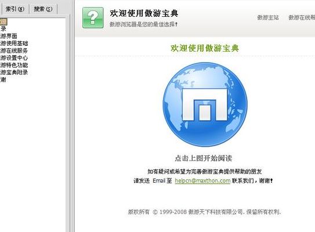The height and width of the screenshot is (232, 315).
Task: Select the 游特色功能 tree item
Action: pyautogui.click(x=14, y=65)
